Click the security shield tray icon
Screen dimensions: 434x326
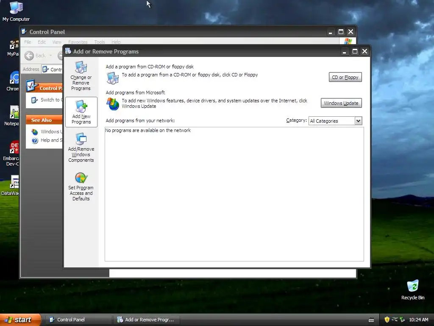(x=387, y=320)
